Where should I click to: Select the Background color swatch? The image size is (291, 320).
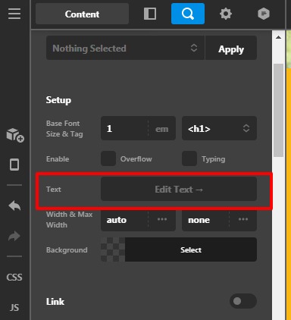113,249
